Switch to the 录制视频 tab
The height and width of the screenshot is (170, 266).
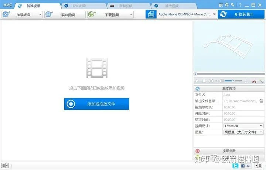[129, 6]
